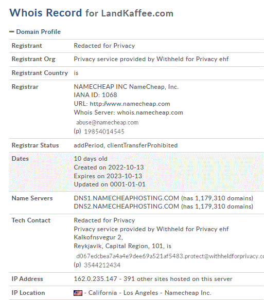Image resolution: width=264 pixels, height=300 pixels.
Task: Select the Registrant Country label
Action: point(40,73)
